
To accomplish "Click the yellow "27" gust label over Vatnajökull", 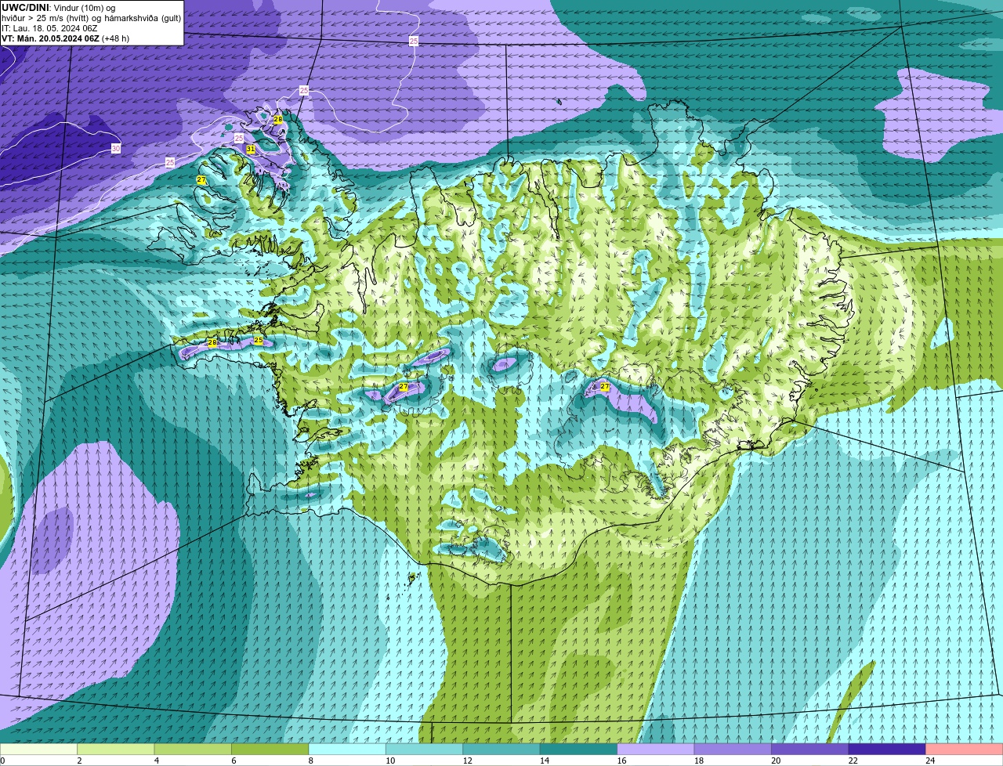I will point(605,387).
